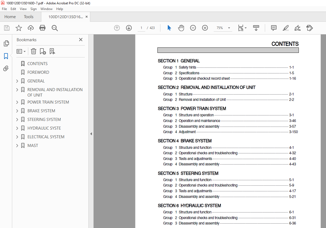Jump to the CONTENTS bookmark
The height and width of the screenshot is (228, 326).
coord(38,64)
